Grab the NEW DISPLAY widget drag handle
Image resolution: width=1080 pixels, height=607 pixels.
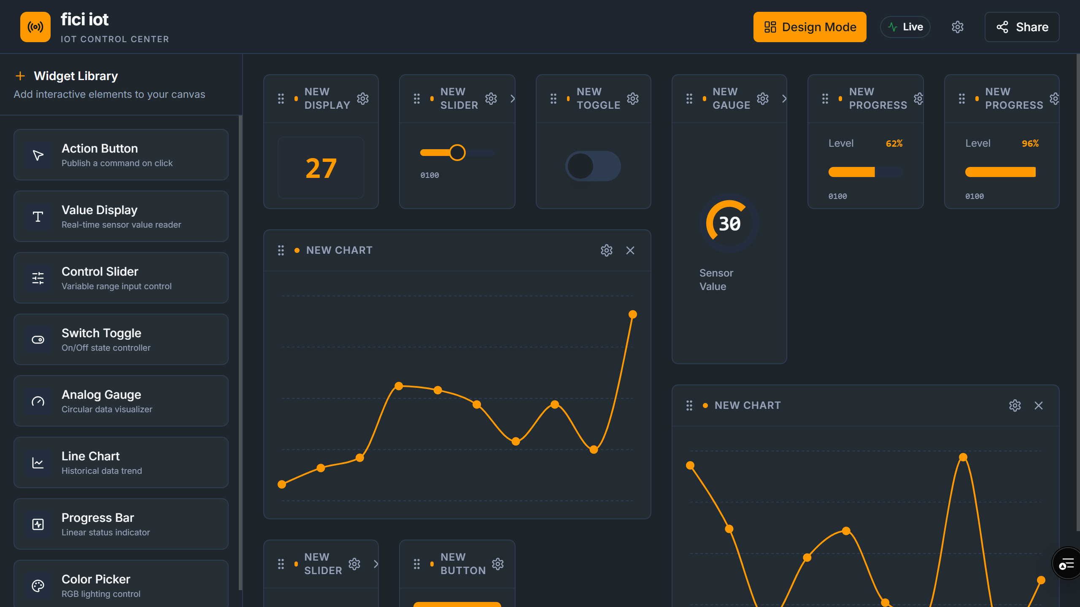[281, 99]
